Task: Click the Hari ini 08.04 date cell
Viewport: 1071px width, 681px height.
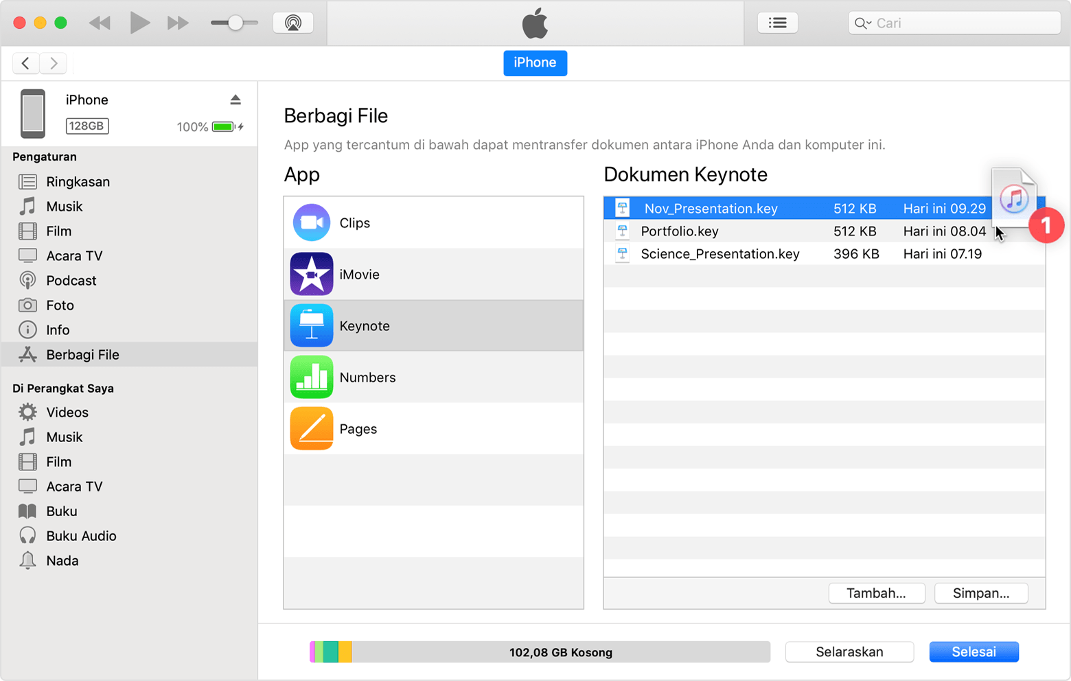Action: click(x=945, y=231)
